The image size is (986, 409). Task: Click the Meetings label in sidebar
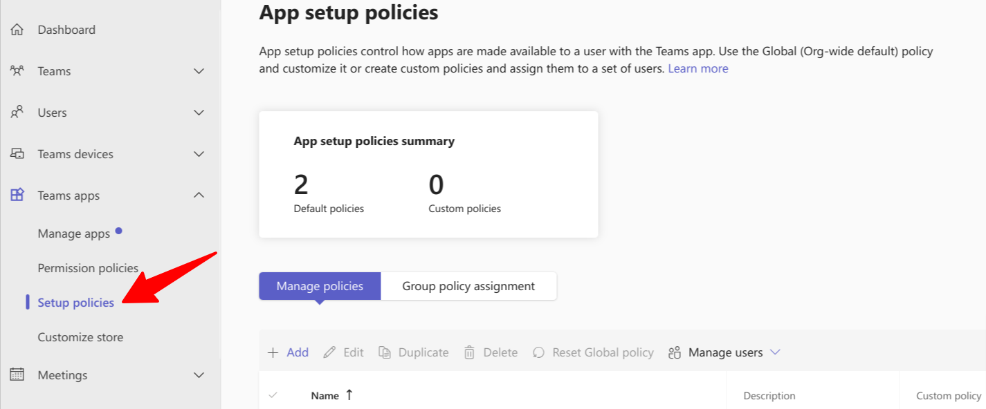(x=62, y=375)
